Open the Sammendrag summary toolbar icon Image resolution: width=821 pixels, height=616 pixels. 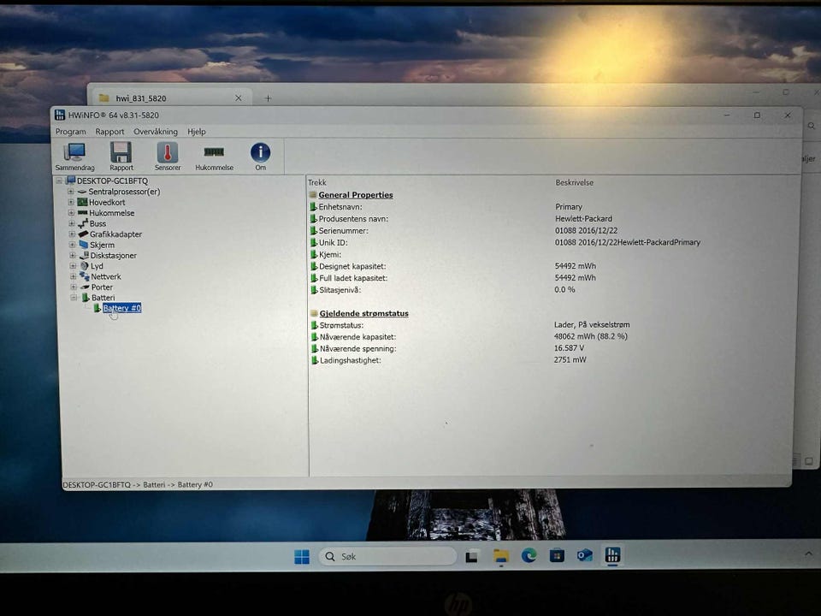pos(75,156)
